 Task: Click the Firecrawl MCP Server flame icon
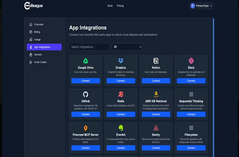[86, 128]
